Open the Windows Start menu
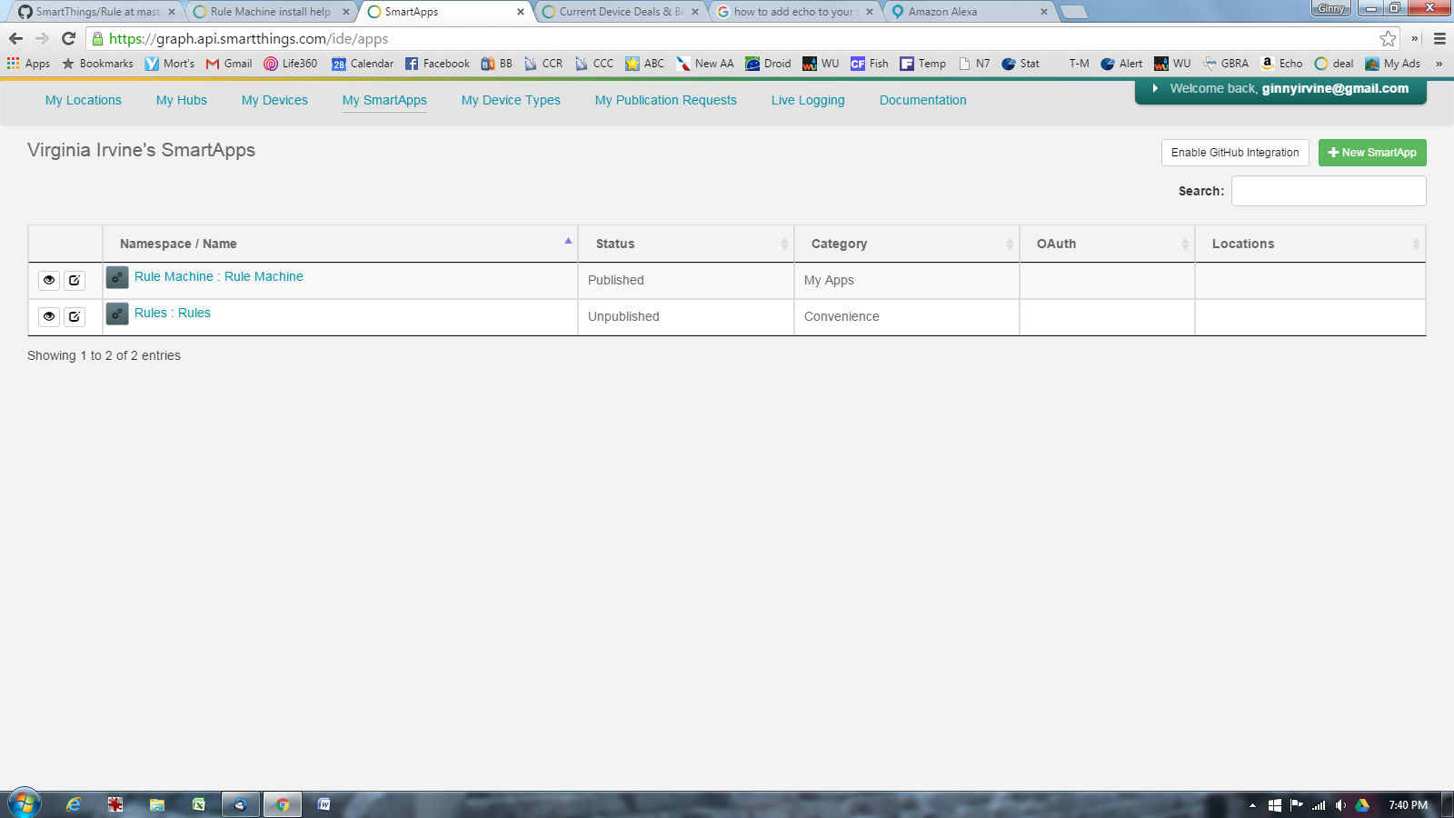 [x=25, y=804]
